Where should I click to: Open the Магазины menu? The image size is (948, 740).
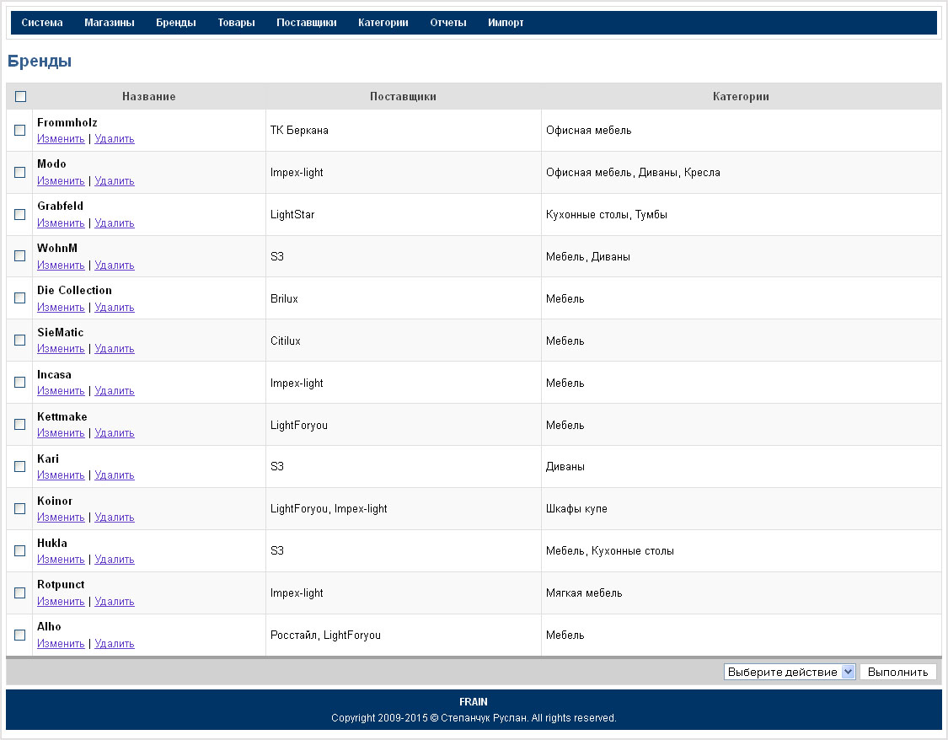tap(110, 23)
